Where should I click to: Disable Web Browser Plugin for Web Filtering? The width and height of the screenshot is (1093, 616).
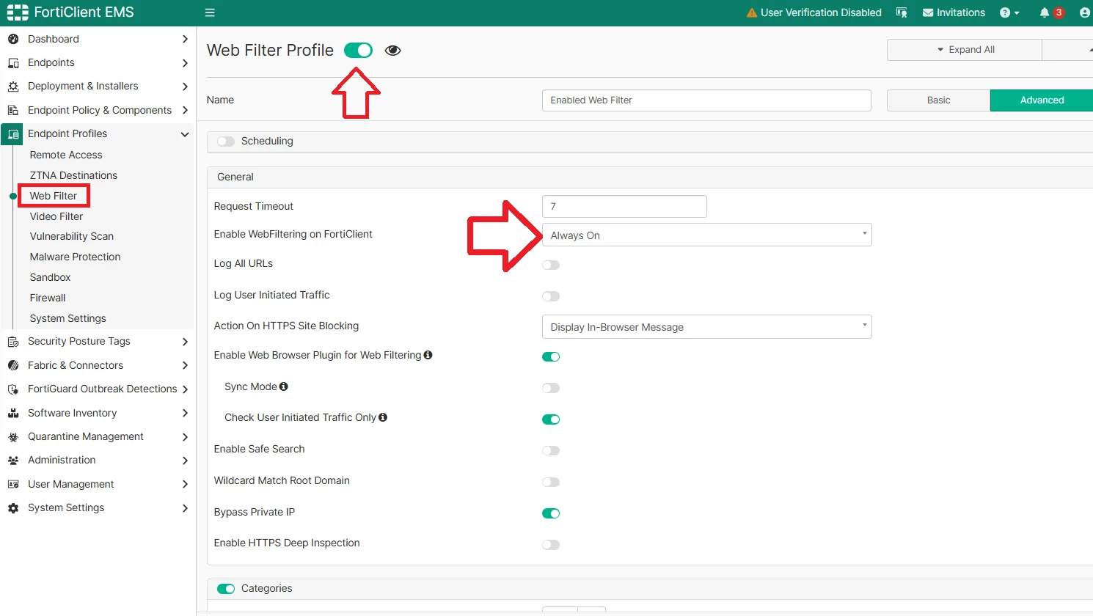click(551, 356)
